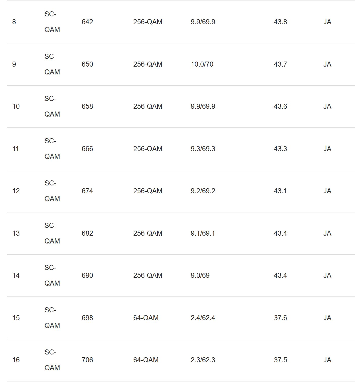355x384 pixels.
Task: Click channel number 16
Action: coord(16,360)
